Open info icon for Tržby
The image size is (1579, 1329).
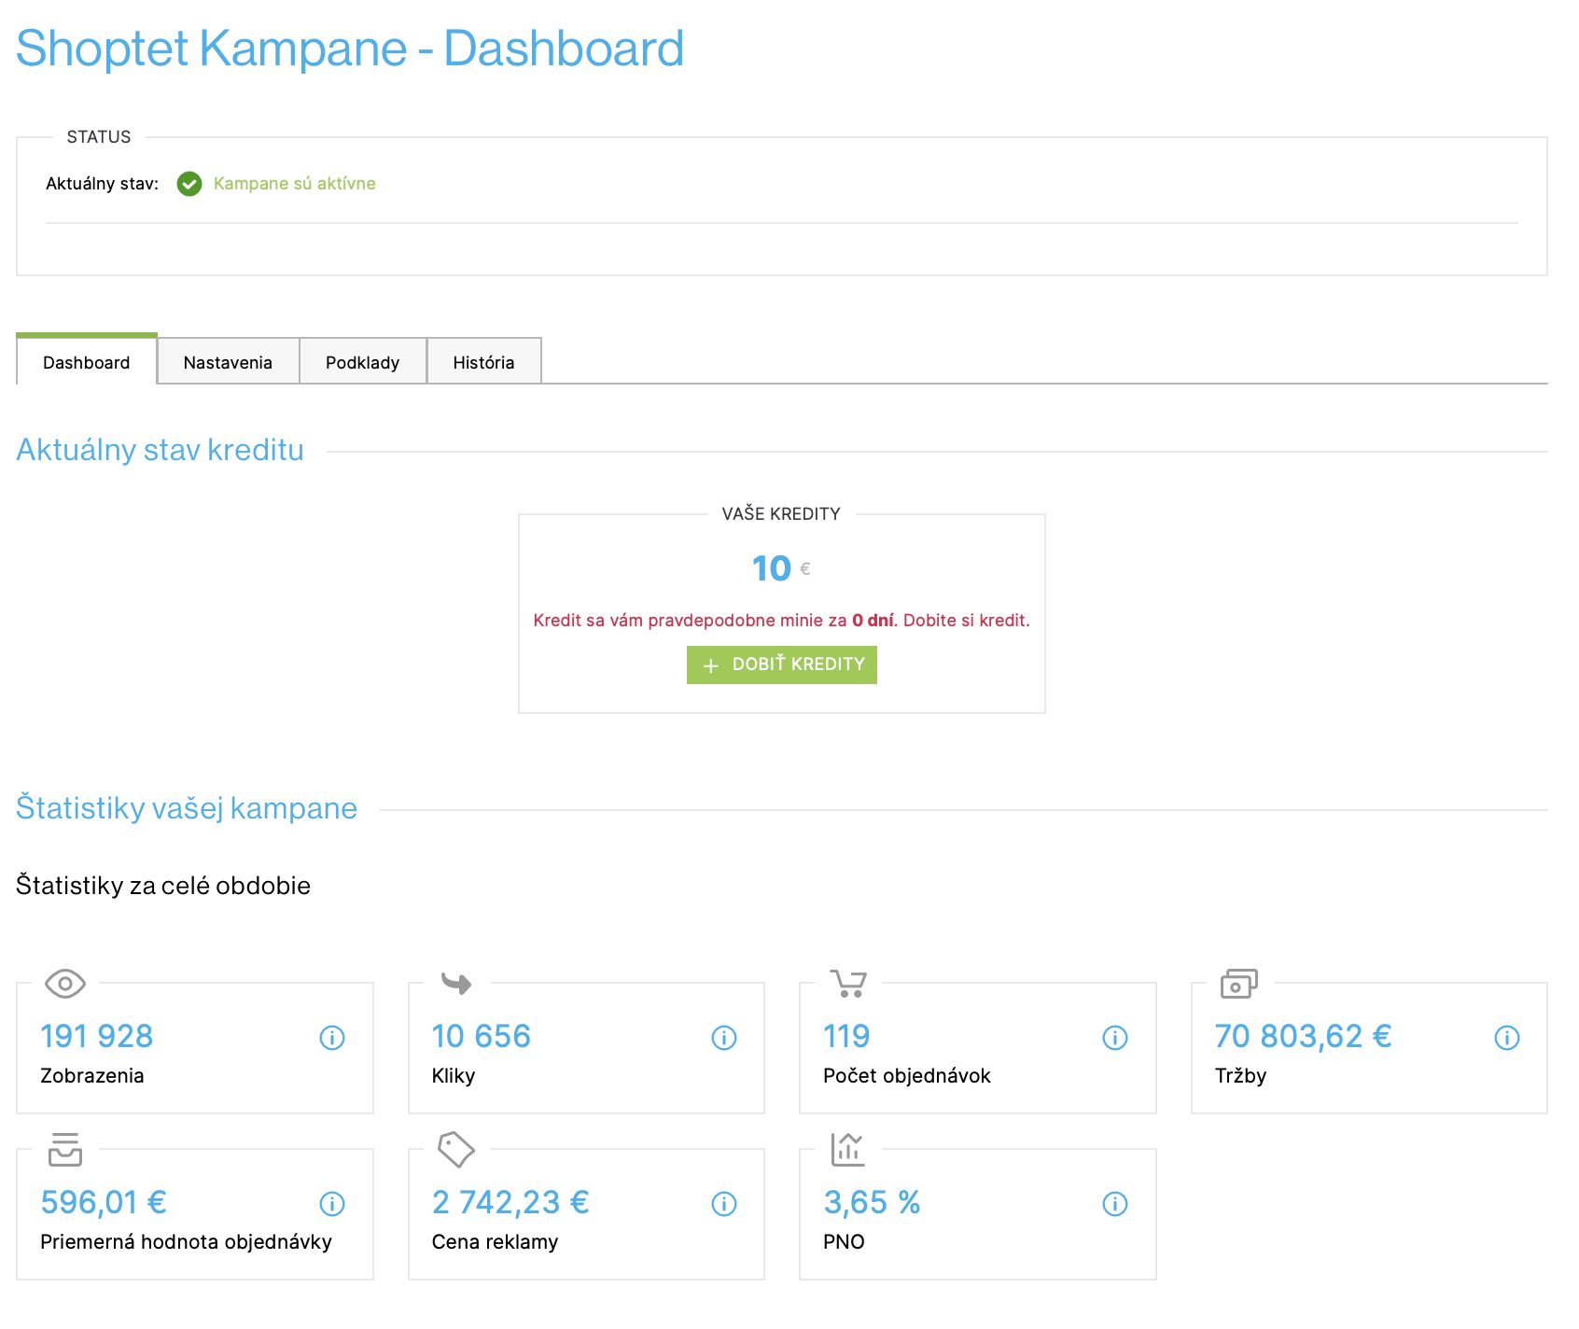coord(1507,1038)
